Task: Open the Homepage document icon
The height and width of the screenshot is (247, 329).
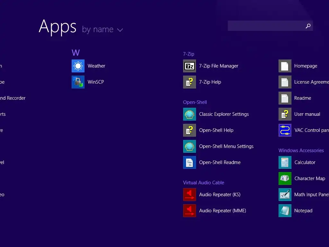Action: 285,66
